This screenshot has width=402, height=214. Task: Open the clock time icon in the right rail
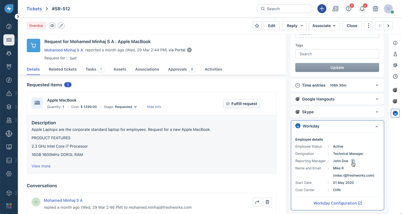pos(395,76)
